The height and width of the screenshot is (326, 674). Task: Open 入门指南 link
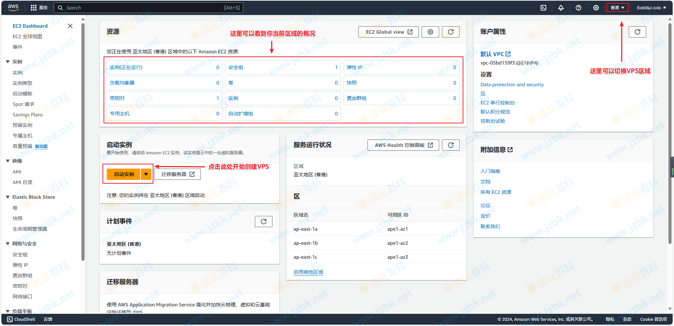tap(490, 171)
